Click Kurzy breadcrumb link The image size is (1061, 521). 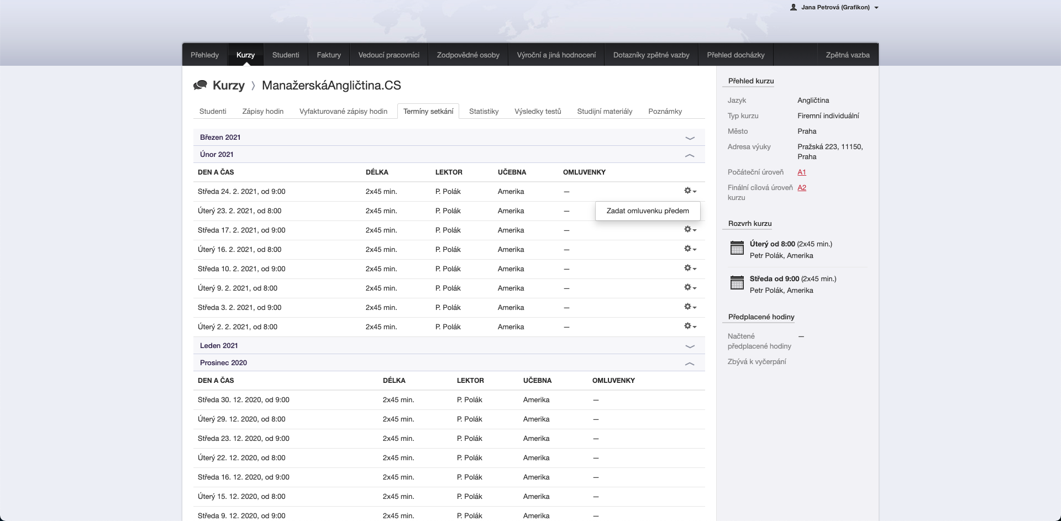(x=228, y=85)
